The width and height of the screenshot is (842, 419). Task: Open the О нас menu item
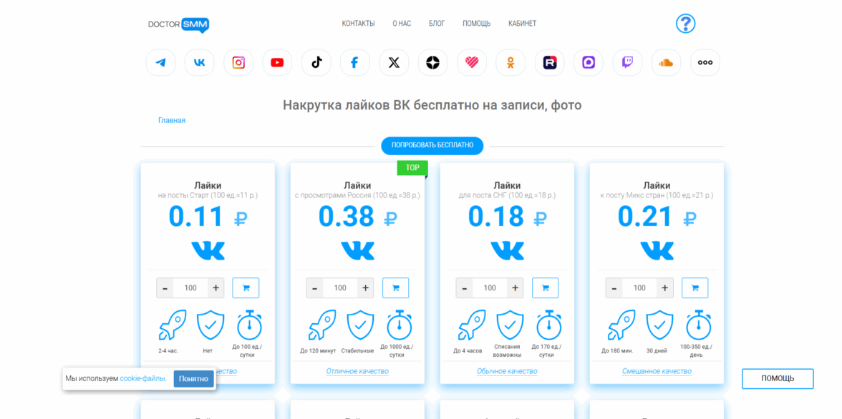402,24
